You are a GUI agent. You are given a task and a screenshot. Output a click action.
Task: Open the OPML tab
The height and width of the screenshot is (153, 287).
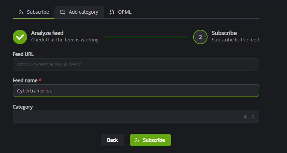(x=121, y=12)
